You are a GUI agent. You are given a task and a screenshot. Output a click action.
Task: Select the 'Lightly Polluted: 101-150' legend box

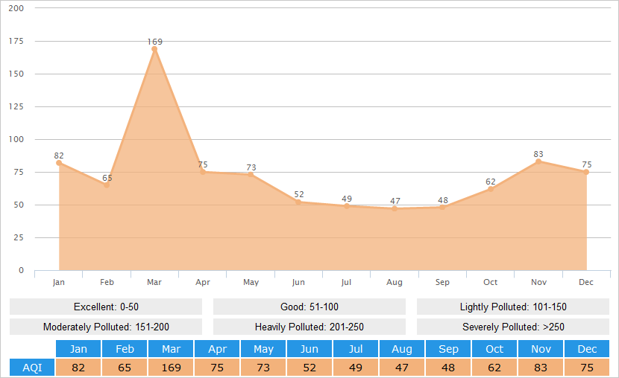pos(513,307)
